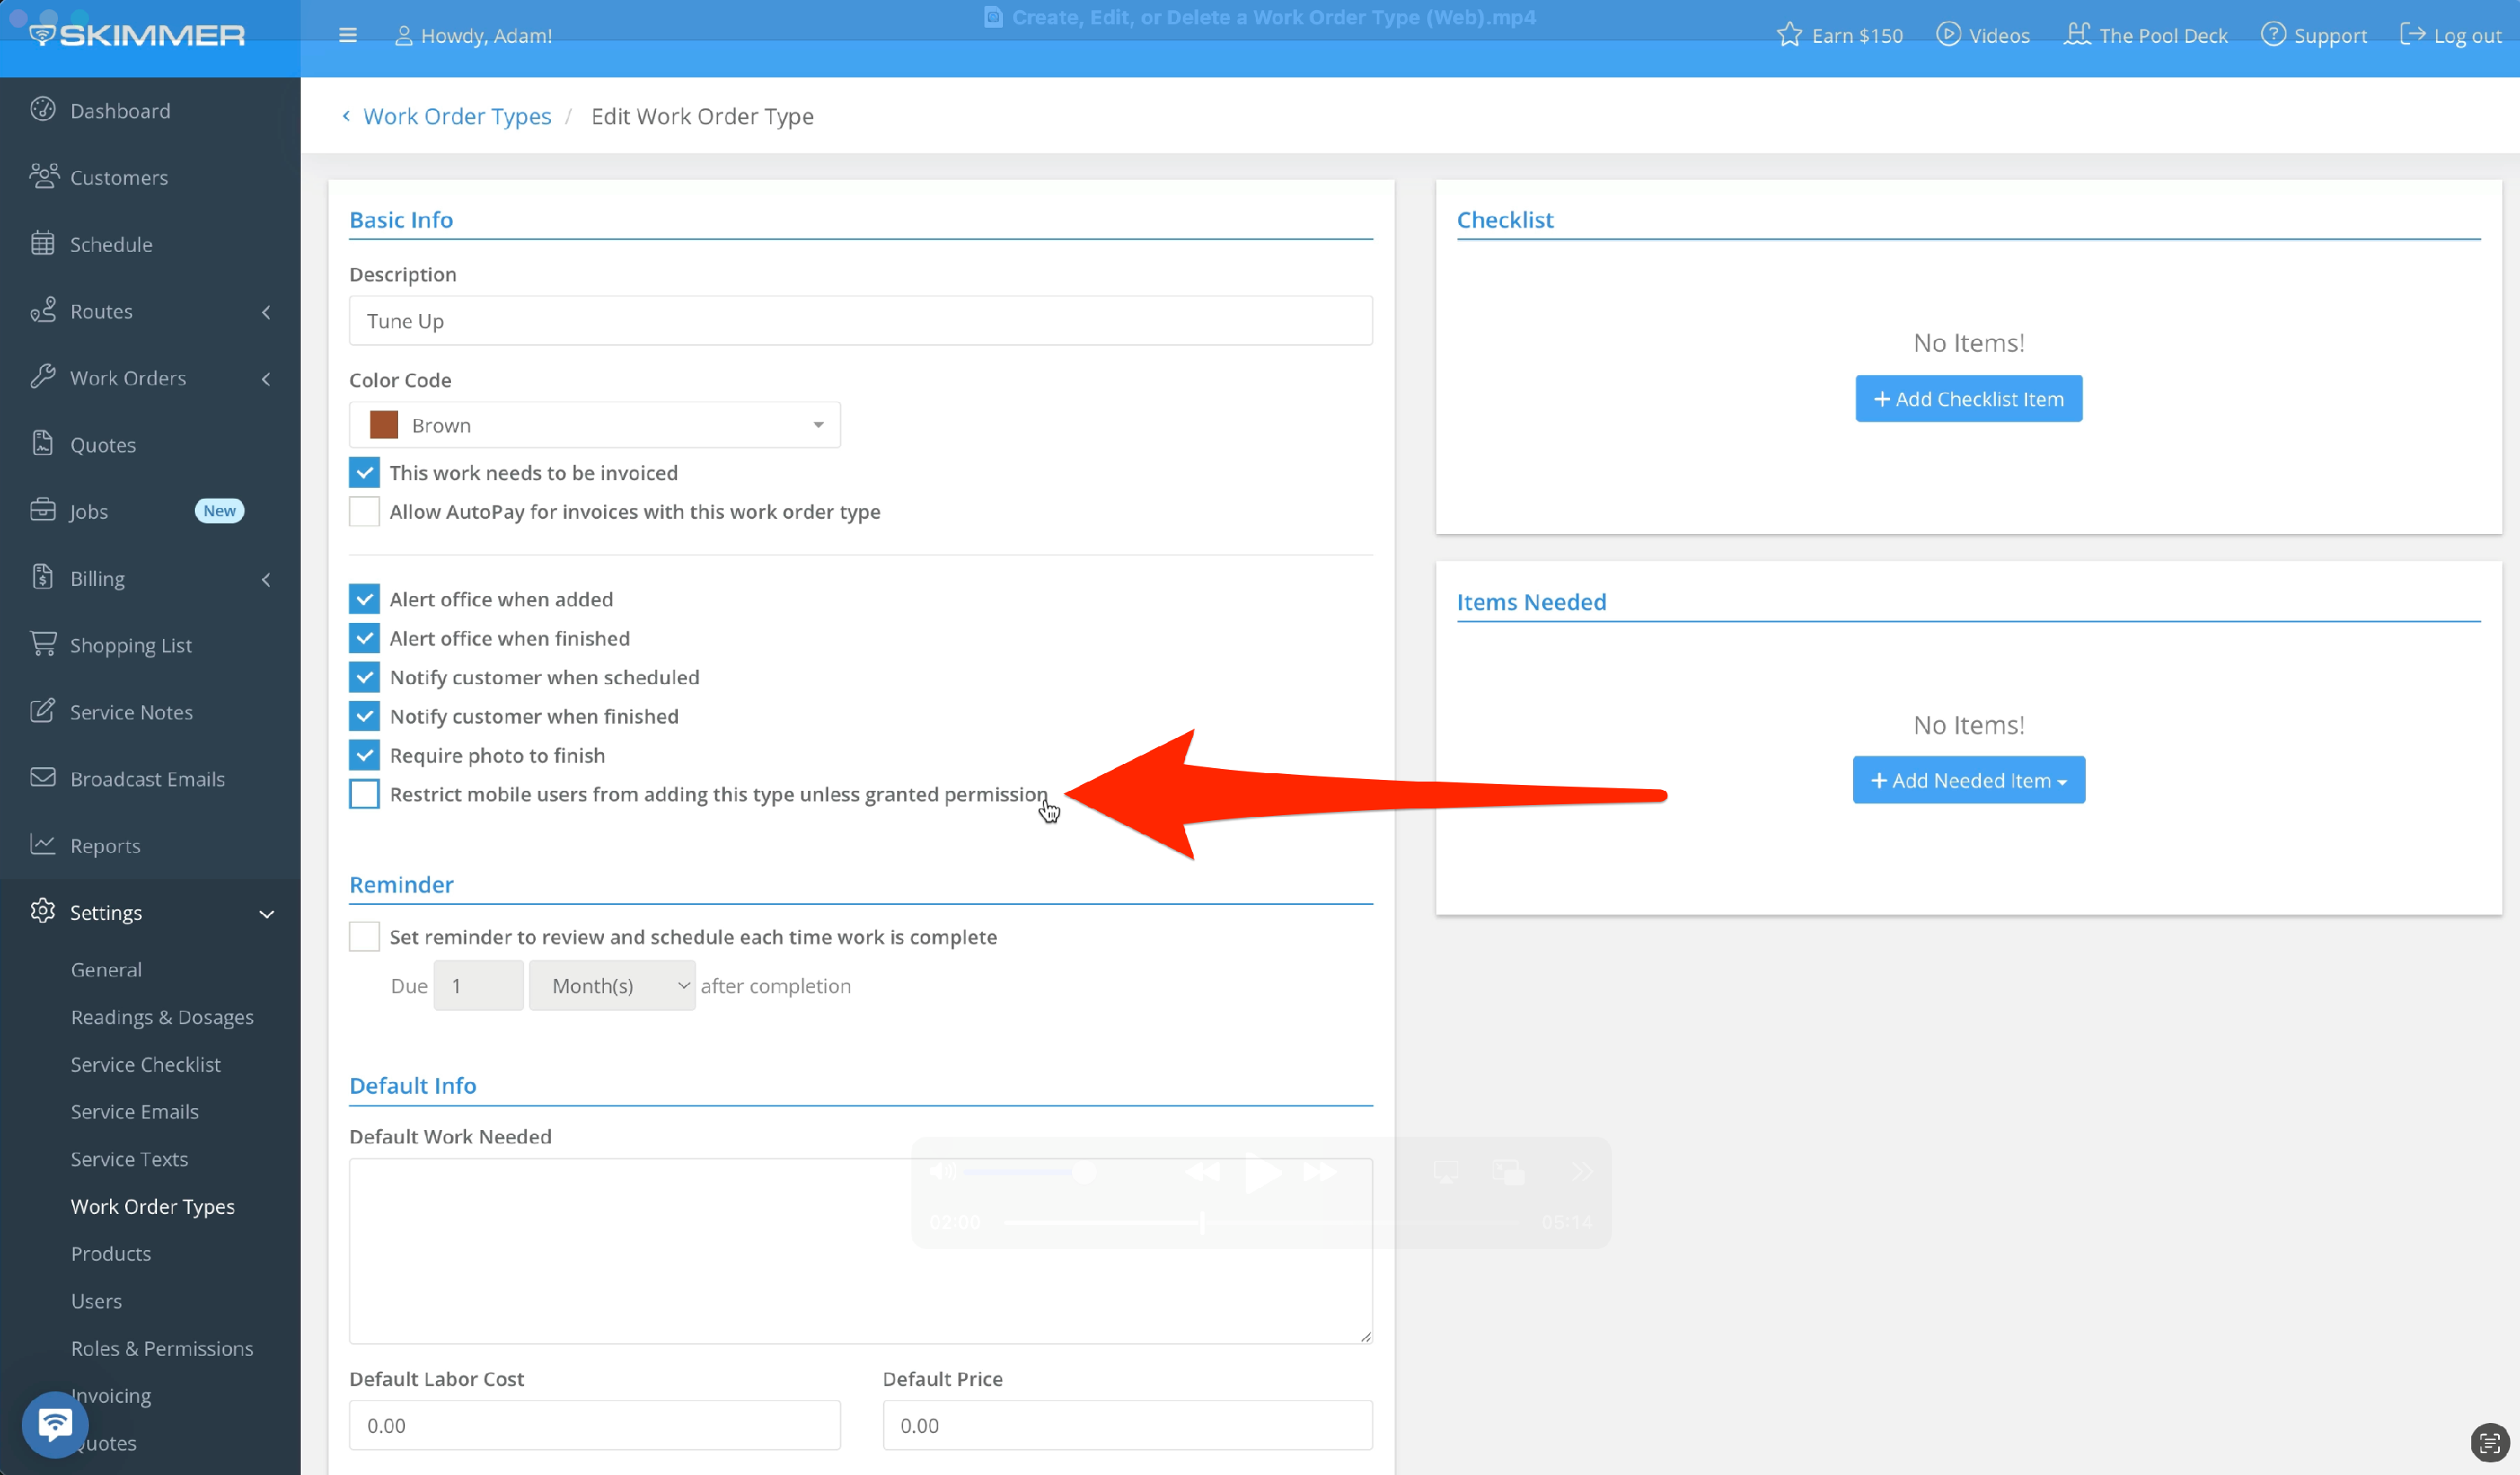Open the Dashboard gauge icon
Viewport: 2520px width, 1475px height.
point(43,110)
